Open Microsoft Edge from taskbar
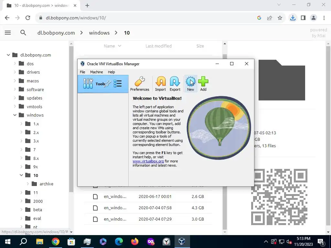The width and height of the screenshot is (331, 248). 119,242
